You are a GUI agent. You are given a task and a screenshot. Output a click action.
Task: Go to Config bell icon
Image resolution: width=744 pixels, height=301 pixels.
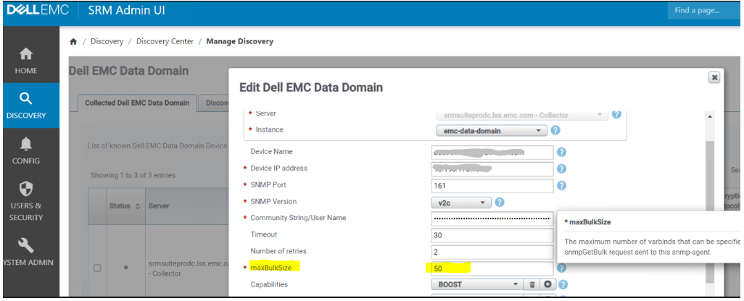pos(26,150)
